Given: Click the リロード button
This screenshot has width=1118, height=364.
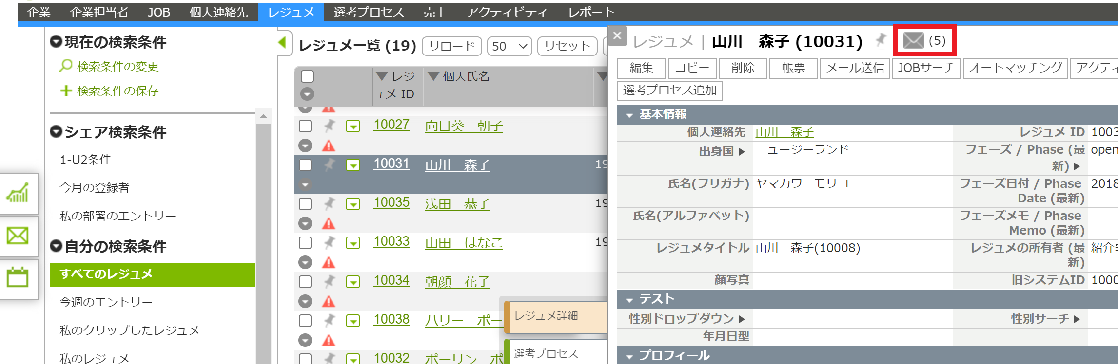Looking at the screenshot, I should 452,46.
